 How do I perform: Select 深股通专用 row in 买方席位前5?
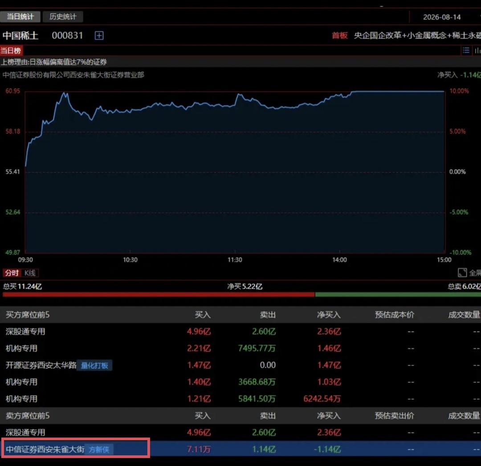[240, 332]
